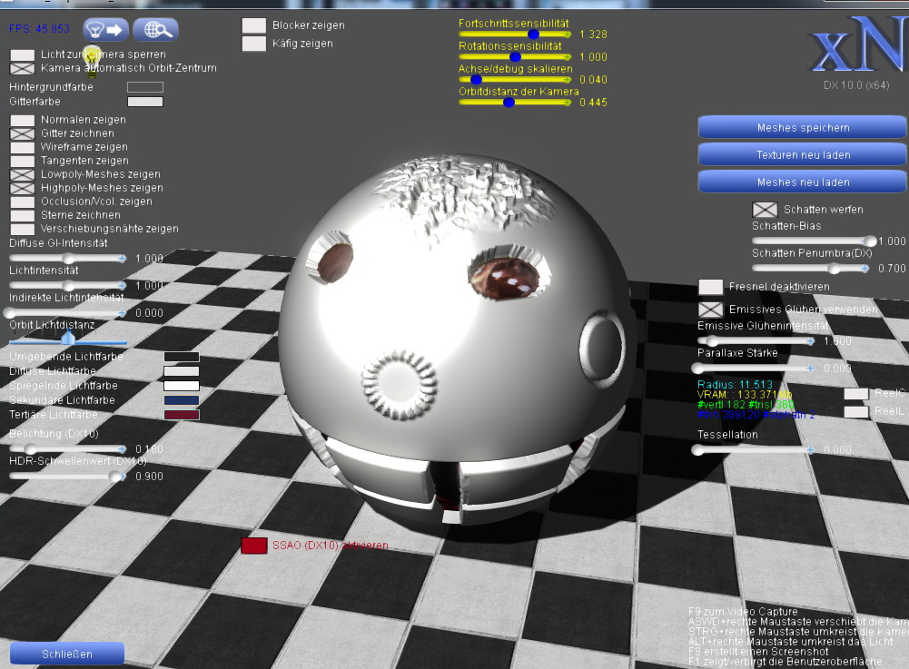Image resolution: width=909 pixels, height=669 pixels.
Task: Open the Hintergrundfarbe color swatch
Action: coord(145,87)
